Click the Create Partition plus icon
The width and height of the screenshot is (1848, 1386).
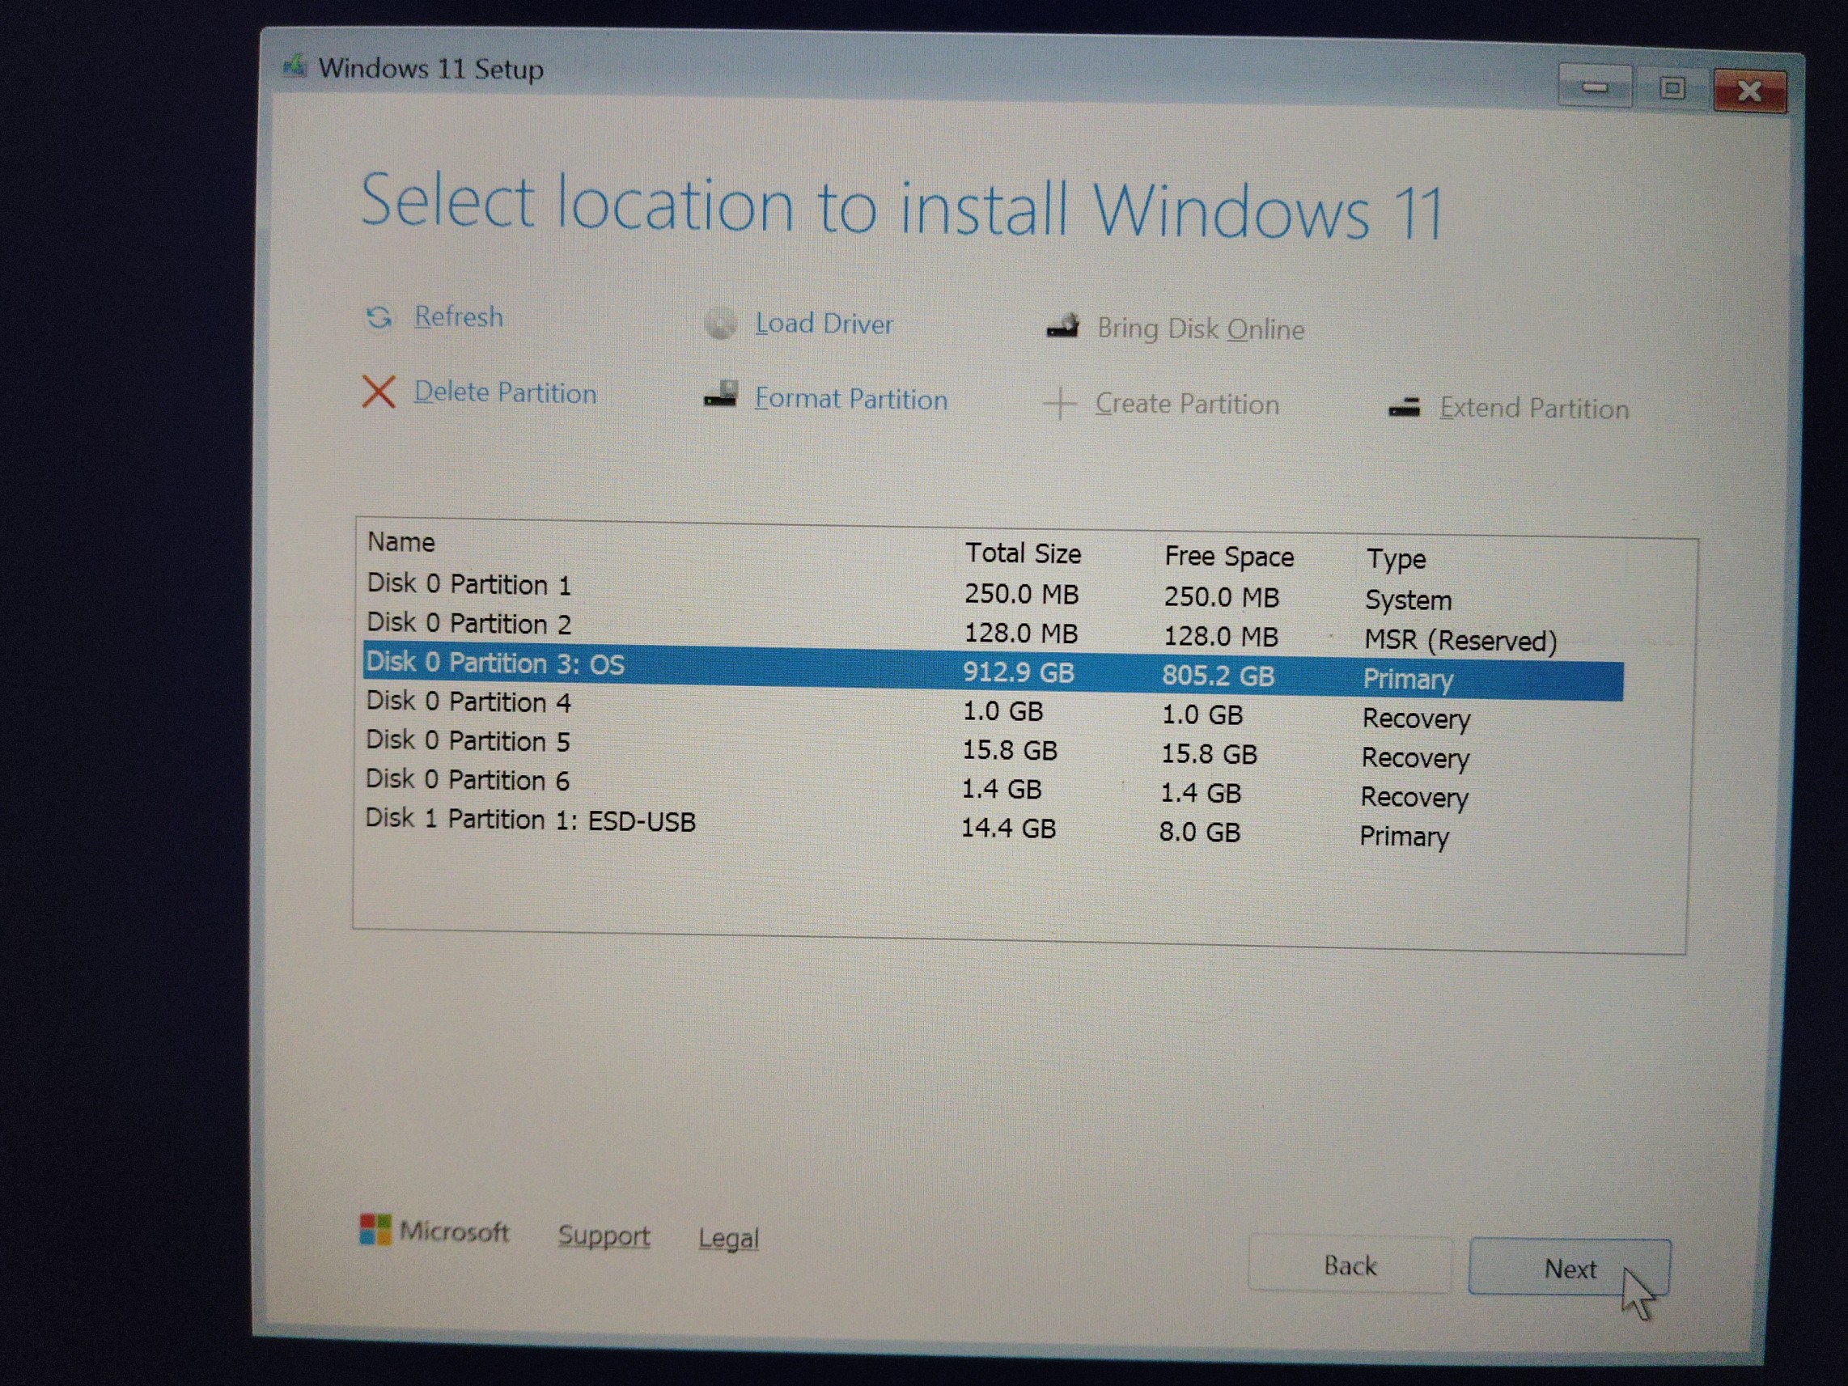[x=1059, y=404]
